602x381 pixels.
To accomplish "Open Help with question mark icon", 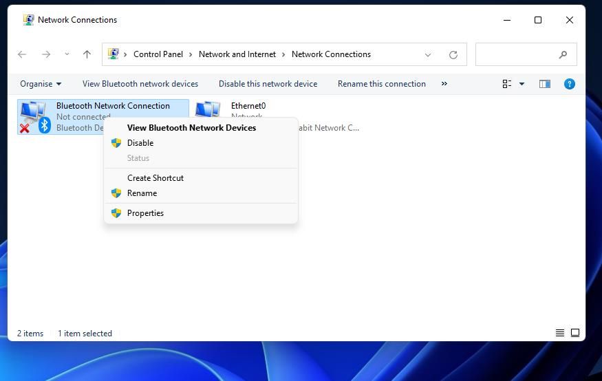I will [x=570, y=84].
